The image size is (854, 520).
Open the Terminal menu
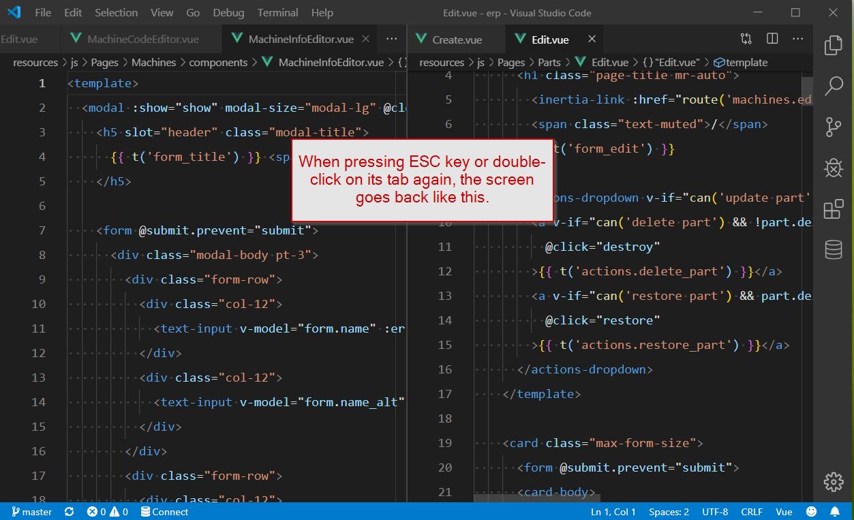tap(277, 12)
